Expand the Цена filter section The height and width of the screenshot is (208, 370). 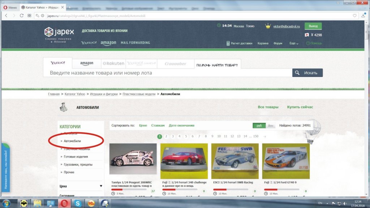(101, 186)
